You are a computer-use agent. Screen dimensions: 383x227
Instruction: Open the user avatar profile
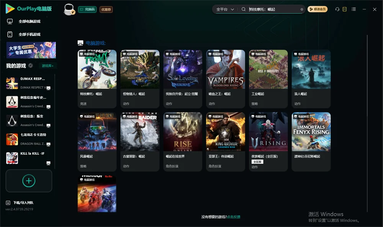[x=69, y=9]
